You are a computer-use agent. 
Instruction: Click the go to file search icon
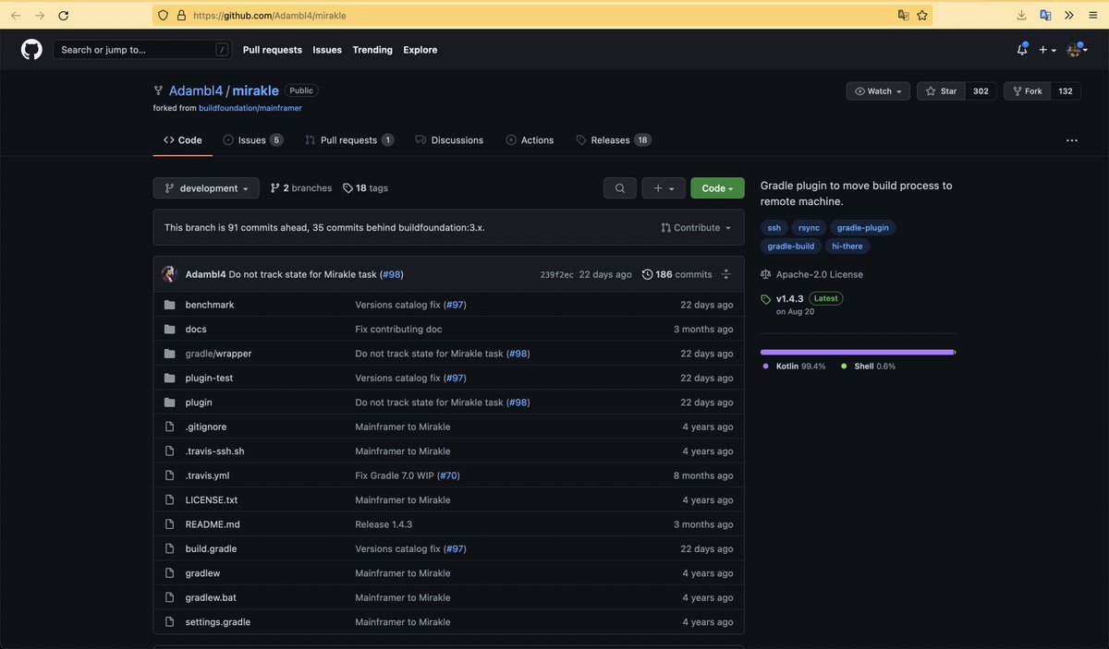pyautogui.click(x=619, y=188)
